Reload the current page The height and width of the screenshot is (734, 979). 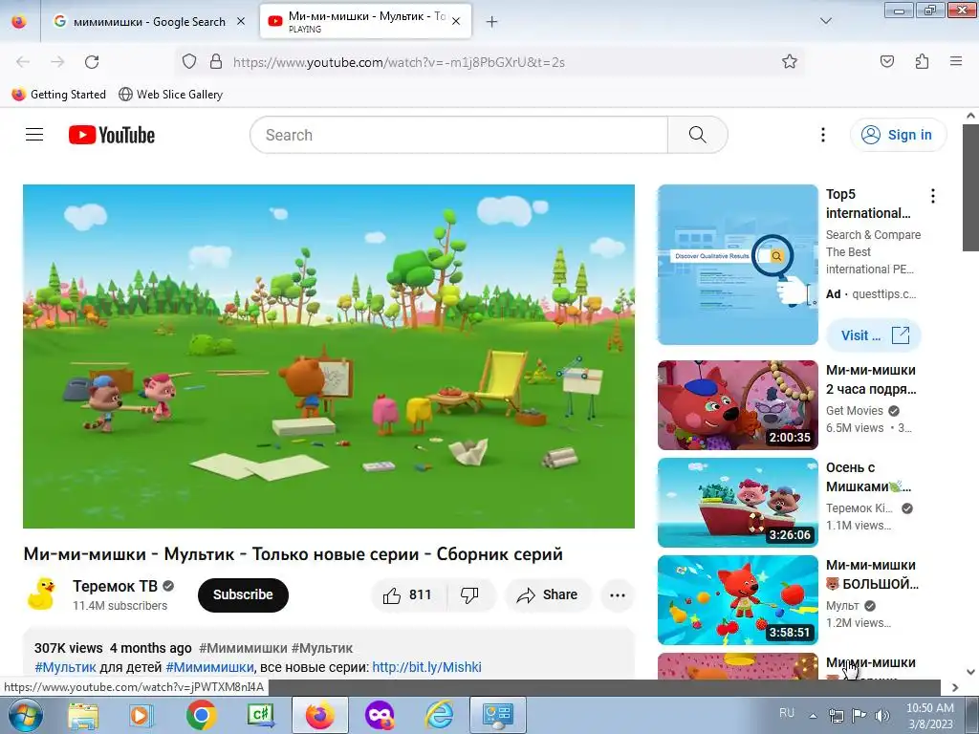click(92, 62)
